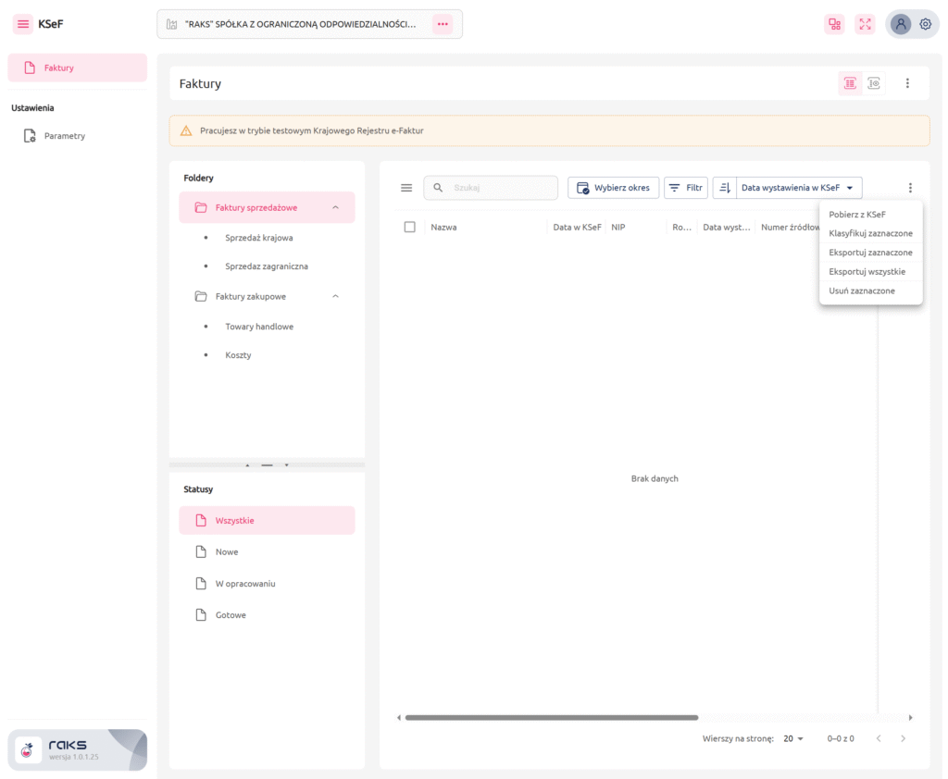Open the user account settings avatar

coord(900,25)
